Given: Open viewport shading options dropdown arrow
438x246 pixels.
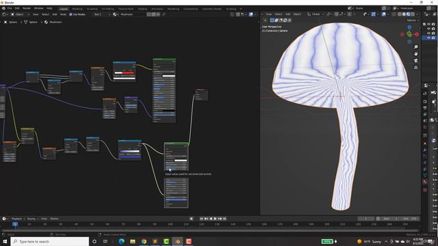Looking at the screenshot, I should pyautogui.click(x=417, y=14).
